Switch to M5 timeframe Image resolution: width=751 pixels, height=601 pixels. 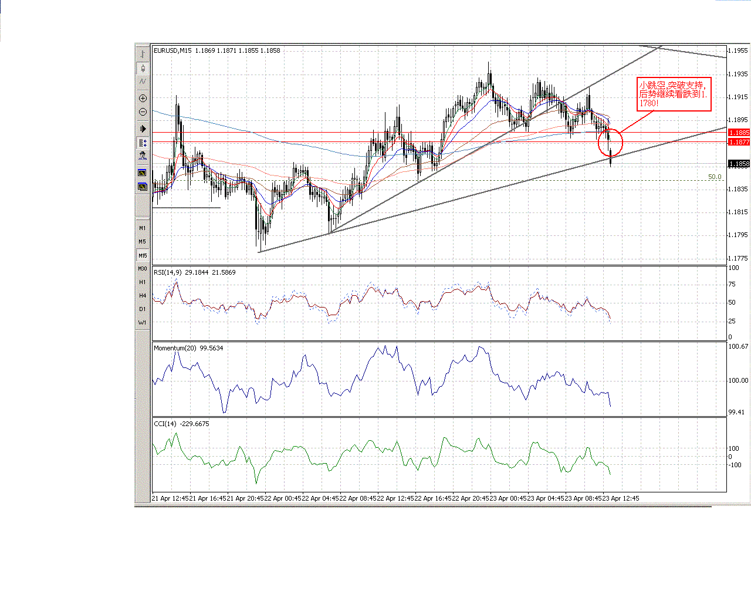tap(143, 241)
